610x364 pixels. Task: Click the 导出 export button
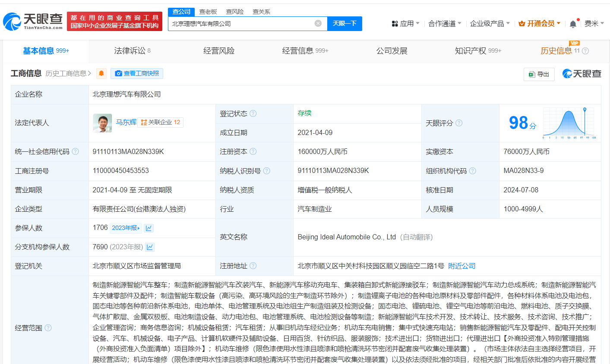tap(539, 74)
